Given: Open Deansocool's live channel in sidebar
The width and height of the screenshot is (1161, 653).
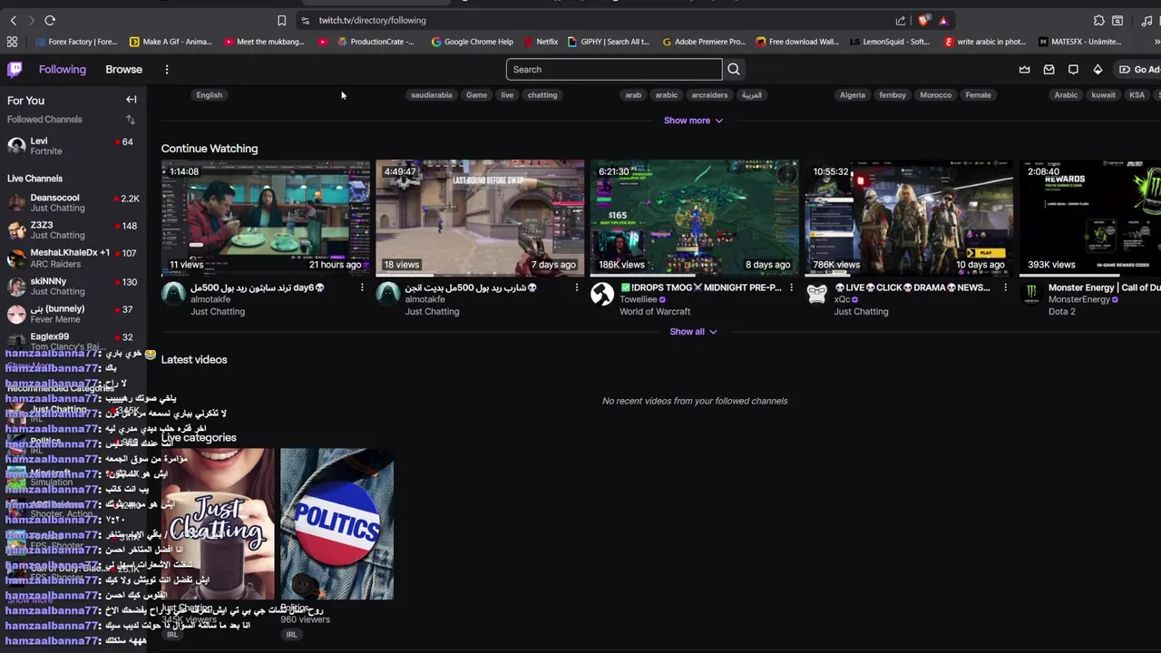Looking at the screenshot, I should point(73,202).
